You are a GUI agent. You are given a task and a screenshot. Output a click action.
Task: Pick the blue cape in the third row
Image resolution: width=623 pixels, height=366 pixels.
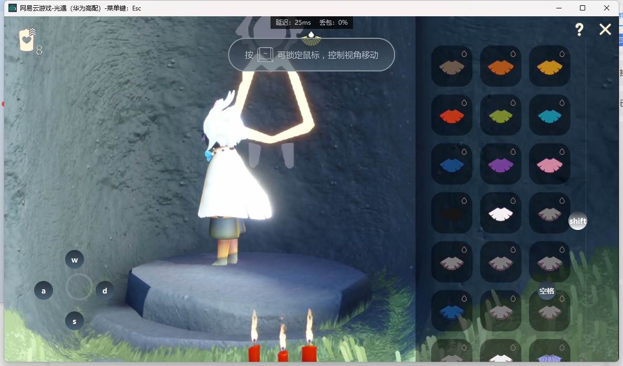coord(452,164)
